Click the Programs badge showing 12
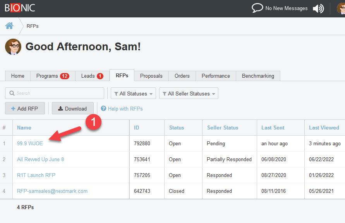345x223 pixels. click(x=64, y=76)
